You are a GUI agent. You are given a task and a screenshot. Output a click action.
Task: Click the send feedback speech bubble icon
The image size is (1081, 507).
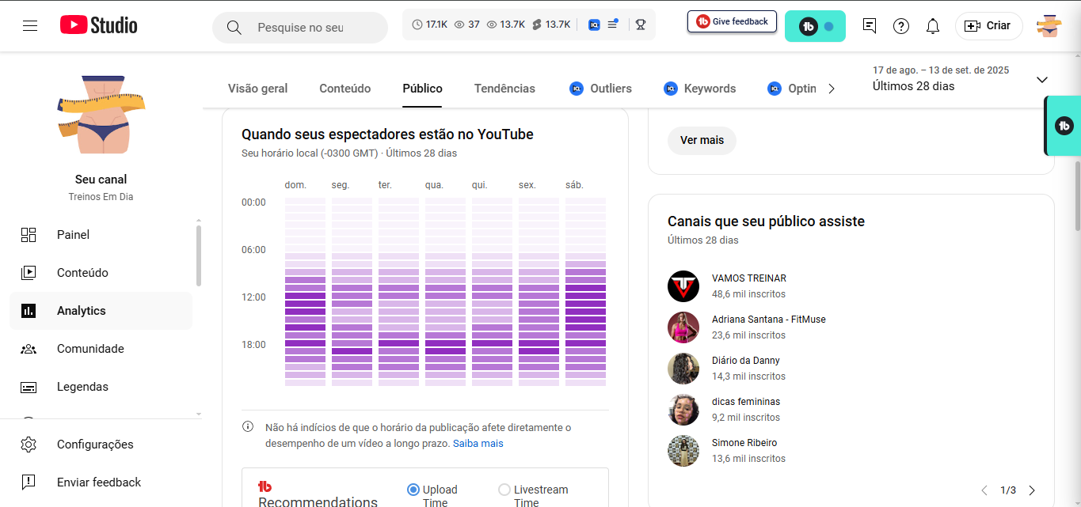(870, 26)
